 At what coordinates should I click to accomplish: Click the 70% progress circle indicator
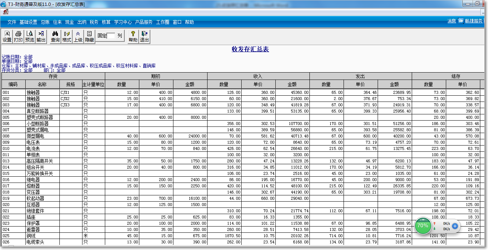pos(423,226)
